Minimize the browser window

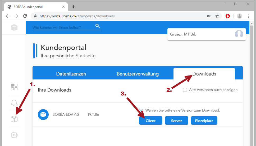(x=223, y=4)
